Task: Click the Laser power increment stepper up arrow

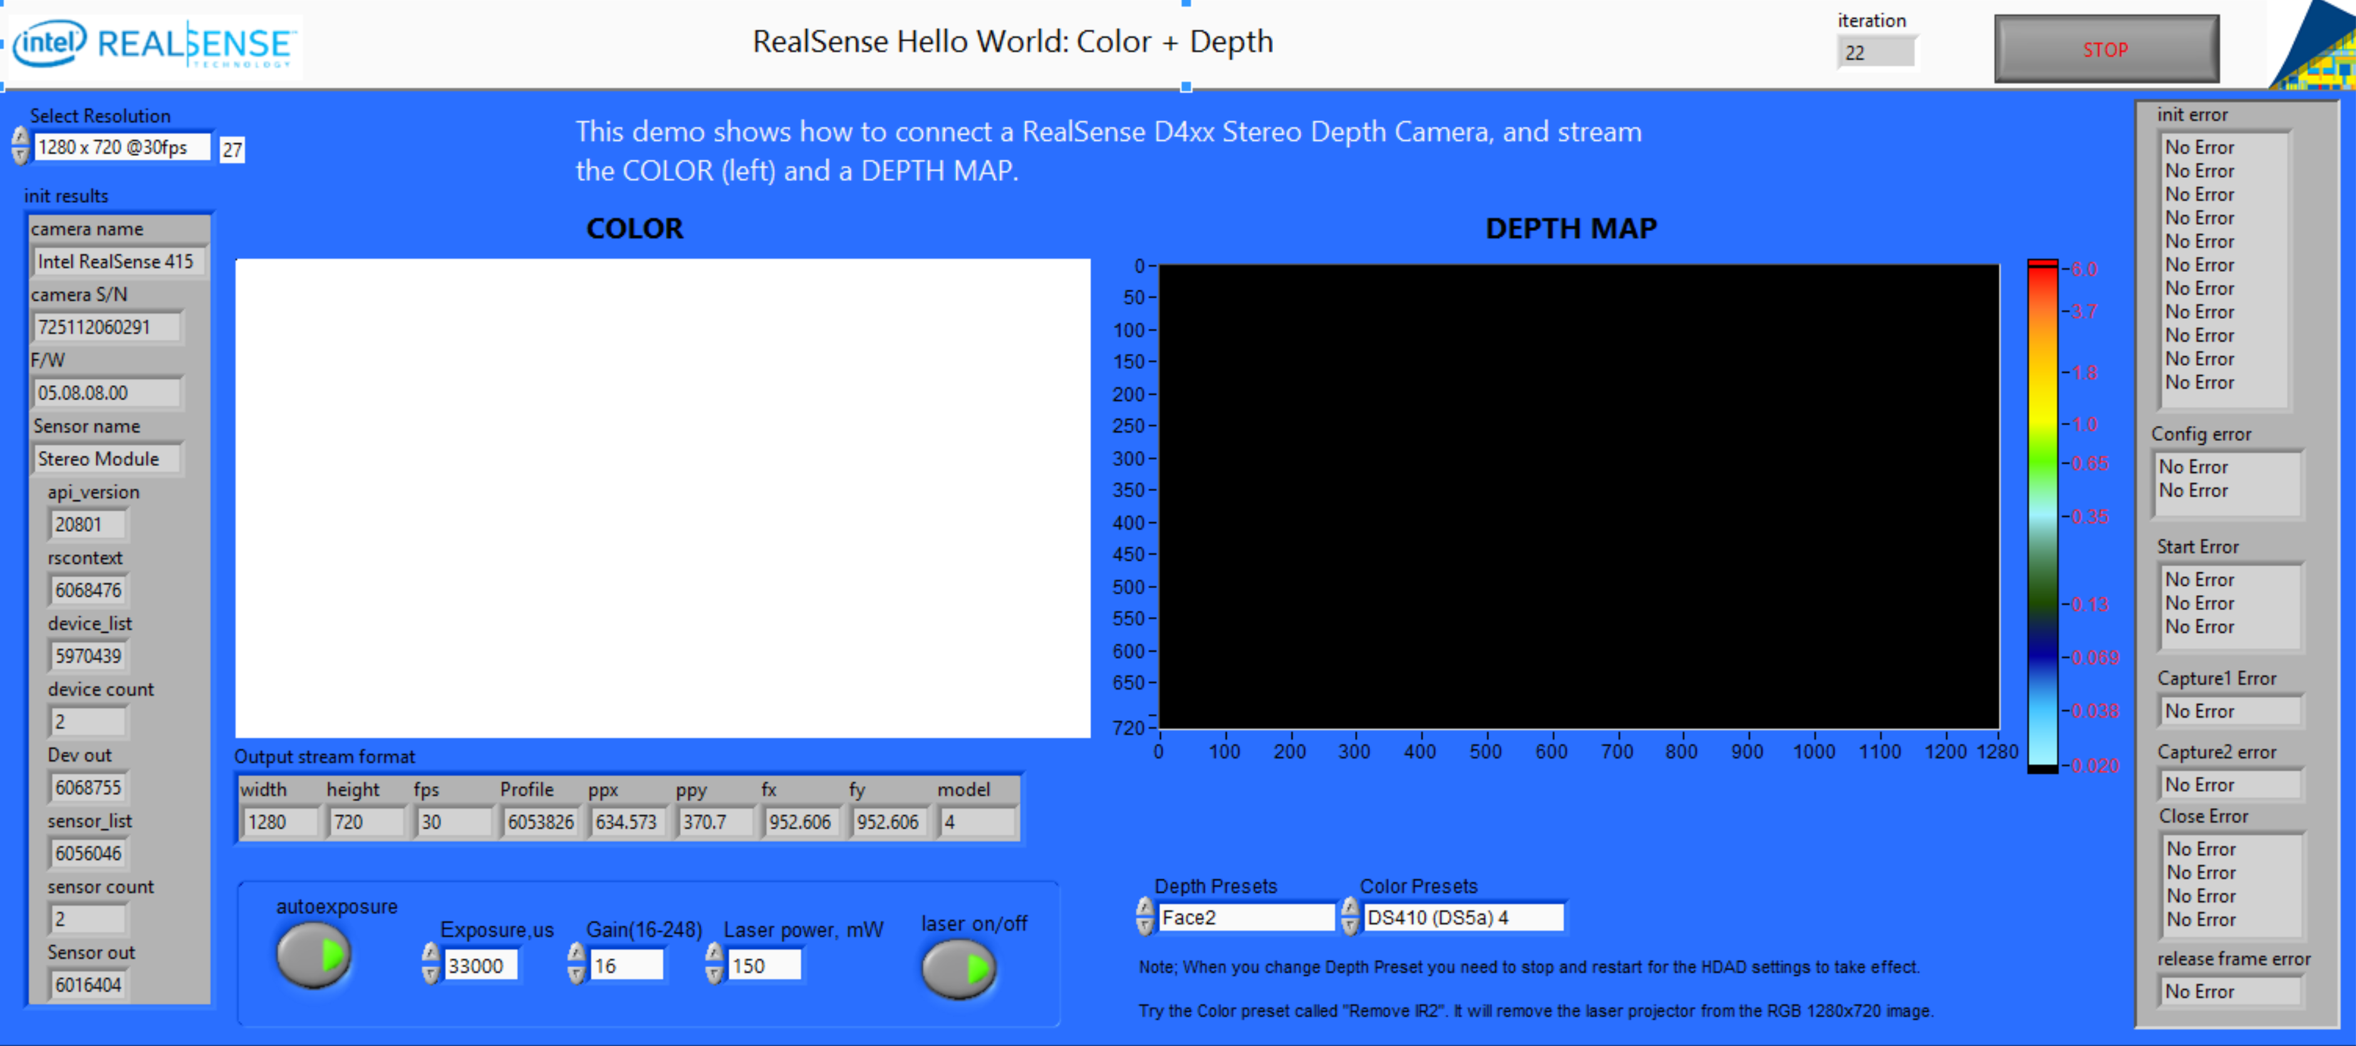Action: pyautogui.click(x=715, y=948)
